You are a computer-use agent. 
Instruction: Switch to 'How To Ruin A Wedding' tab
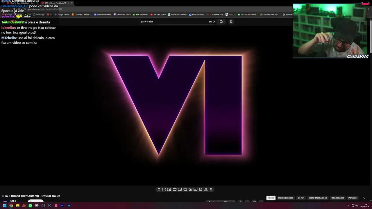point(22,3)
